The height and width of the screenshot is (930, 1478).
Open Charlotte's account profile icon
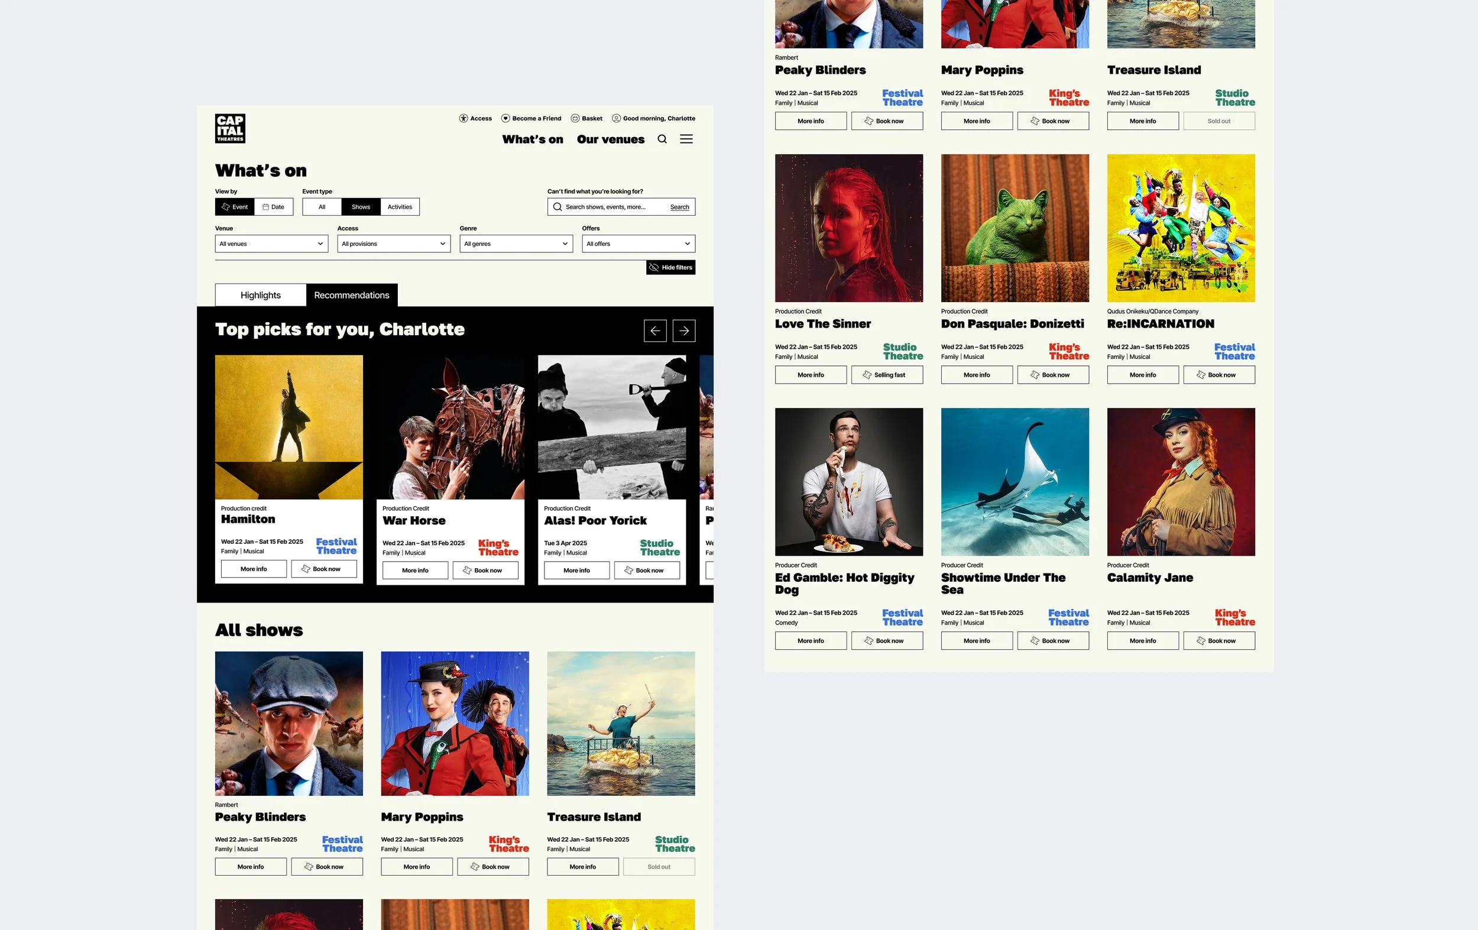(x=615, y=118)
